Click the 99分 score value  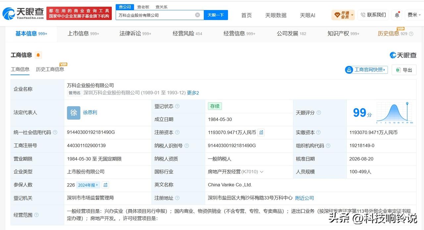(362, 113)
